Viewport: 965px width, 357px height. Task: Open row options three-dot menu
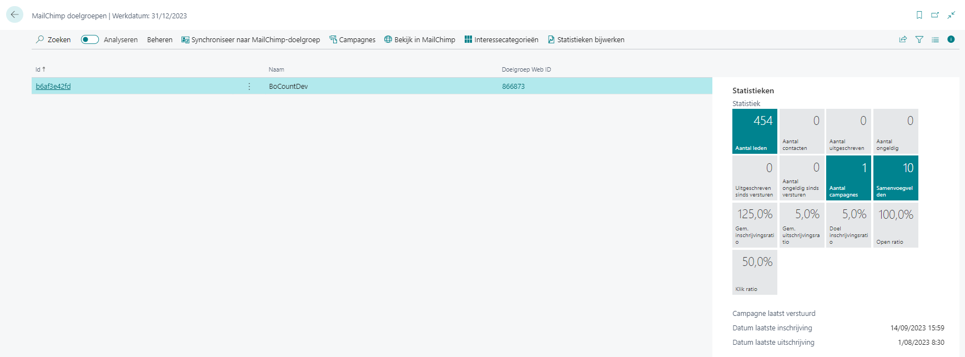(x=249, y=86)
